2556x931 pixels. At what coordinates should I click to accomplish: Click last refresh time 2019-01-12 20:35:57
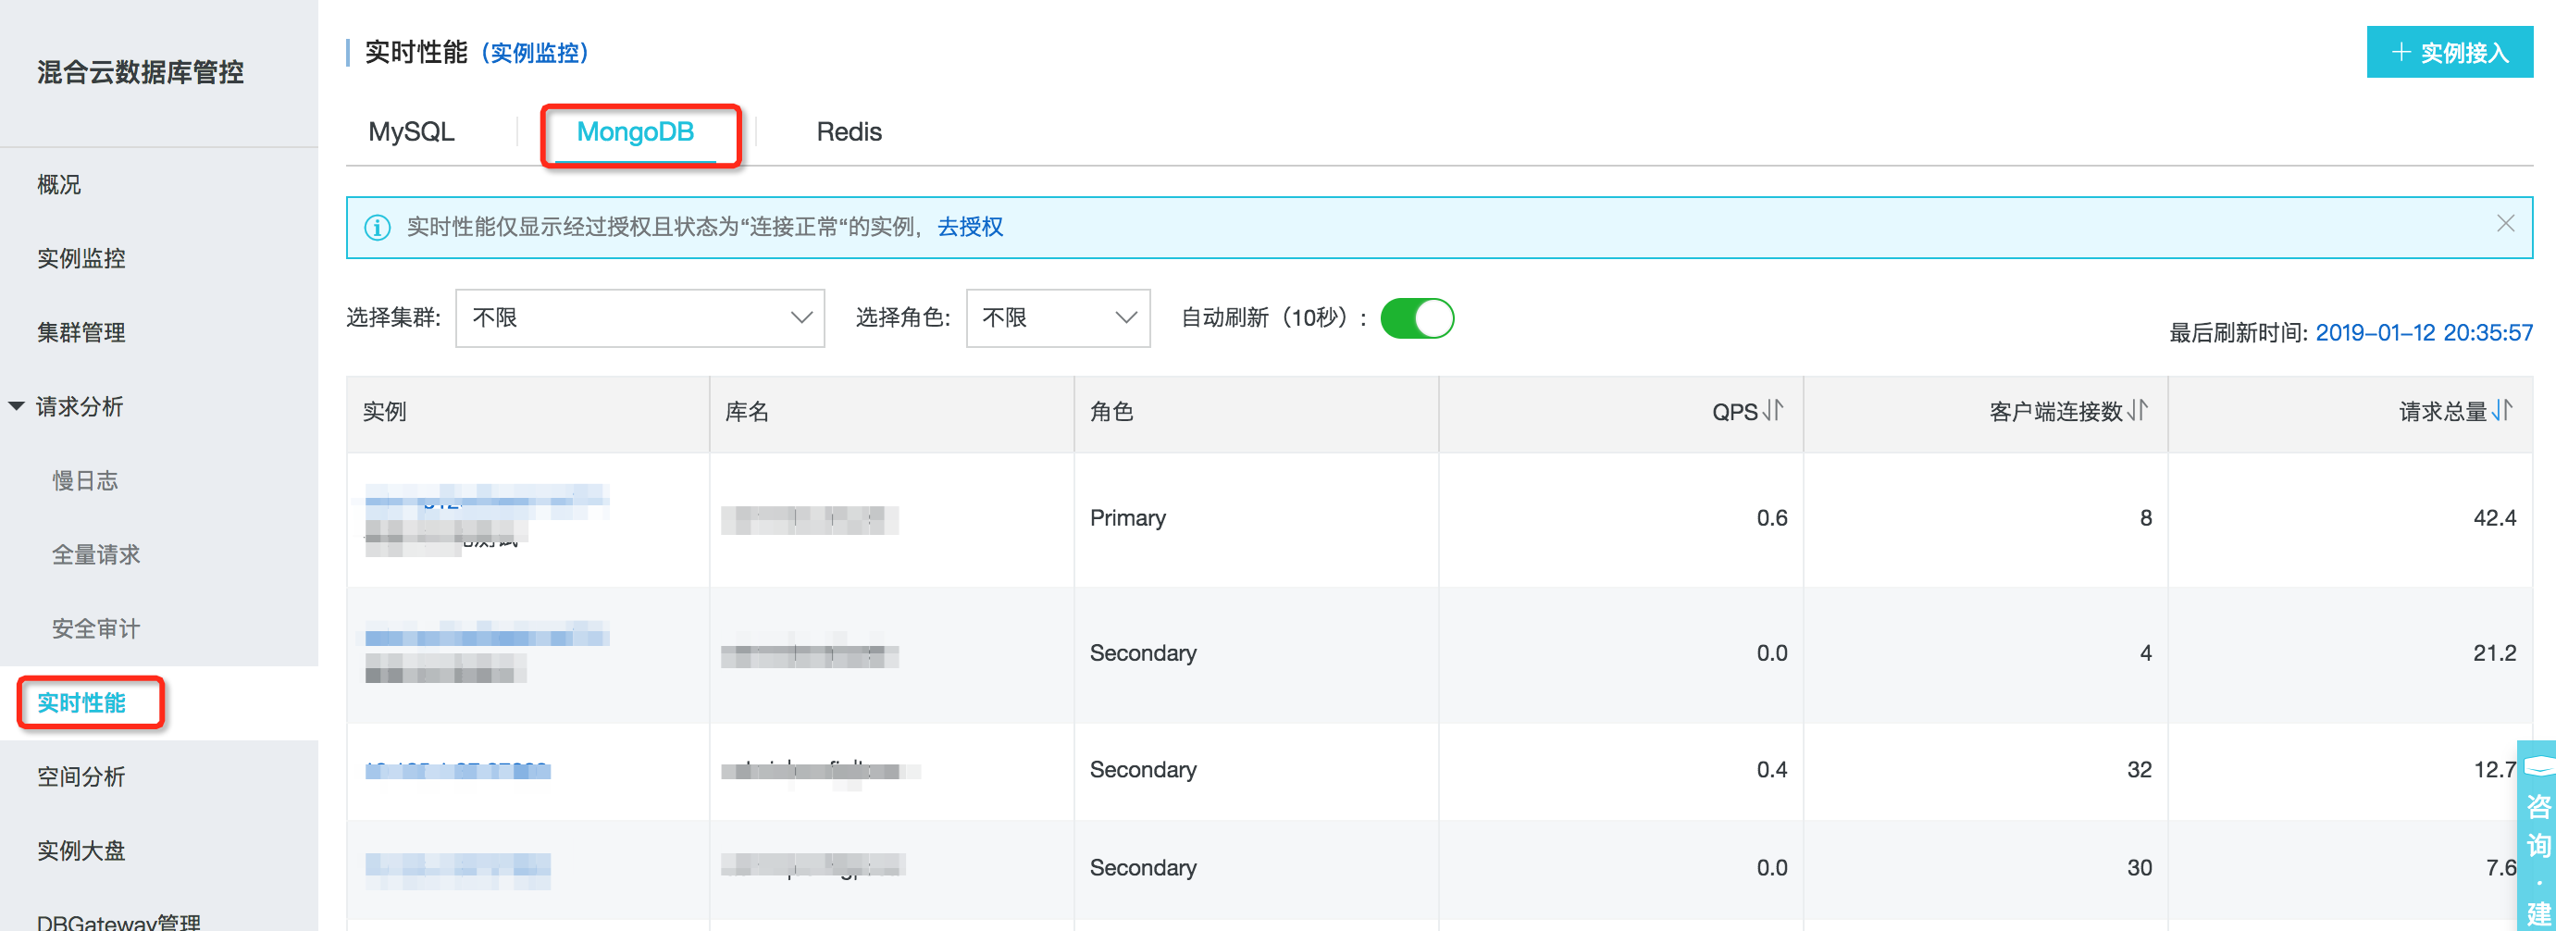[x=2423, y=332]
